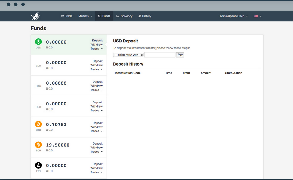Image resolution: width=293 pixels, height=180 pixels.
Task: Open the Solvency page
Action: [x=124, y=16]
